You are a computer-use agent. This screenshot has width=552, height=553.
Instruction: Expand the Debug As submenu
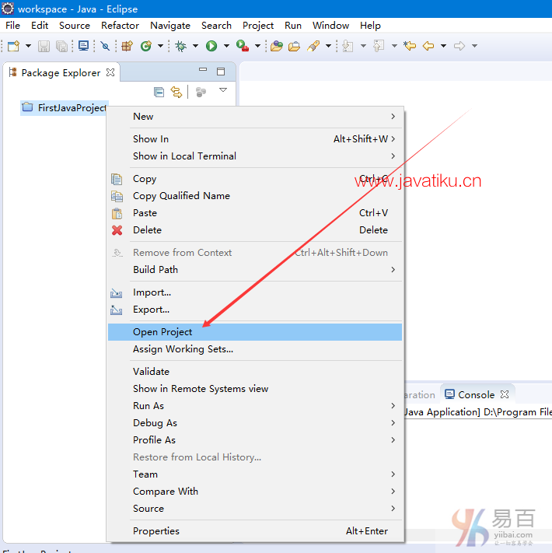coord(255,423)
